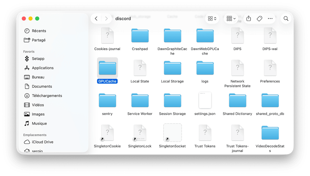Go back with the left chevron
Screen dimensions: 310x176
click(96, 19)
